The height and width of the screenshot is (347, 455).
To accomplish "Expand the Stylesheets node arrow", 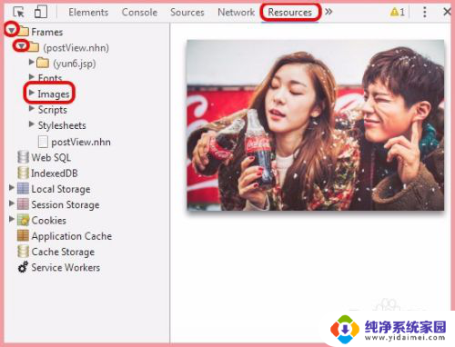I will coord(31,124).
